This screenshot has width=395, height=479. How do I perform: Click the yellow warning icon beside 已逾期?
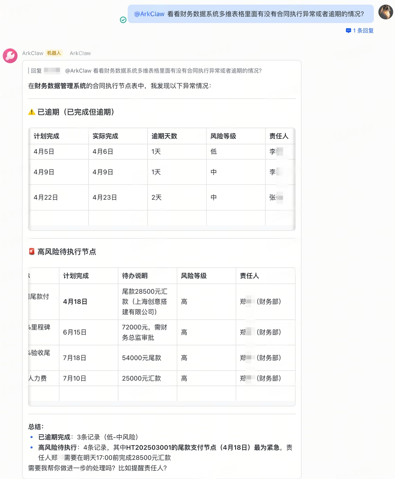pos(32,112)
